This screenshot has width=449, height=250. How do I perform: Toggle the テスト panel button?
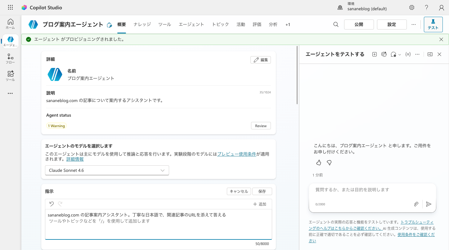433,25
